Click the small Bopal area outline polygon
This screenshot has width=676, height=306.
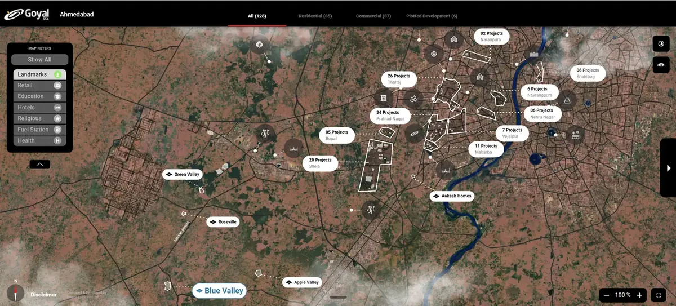pyautogui.click(x=386, y=132)
